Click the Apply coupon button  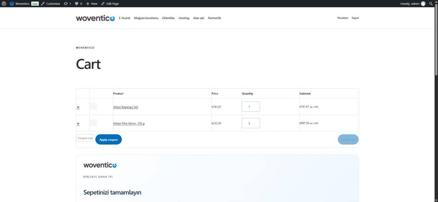pos(109,140)
